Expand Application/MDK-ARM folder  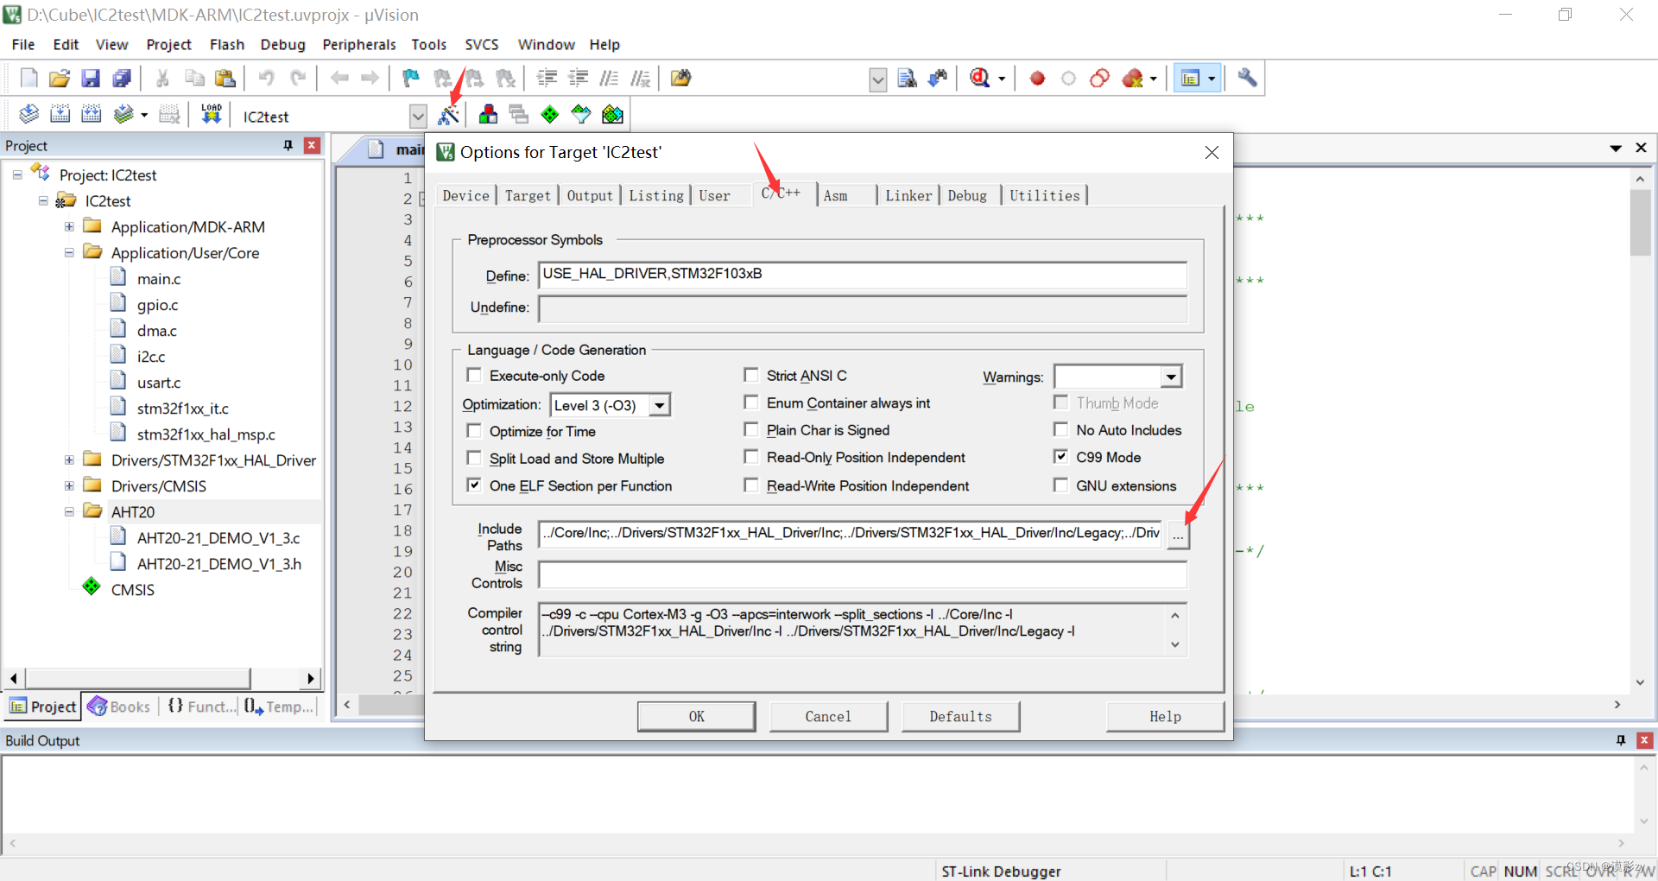tap(69, 226)
